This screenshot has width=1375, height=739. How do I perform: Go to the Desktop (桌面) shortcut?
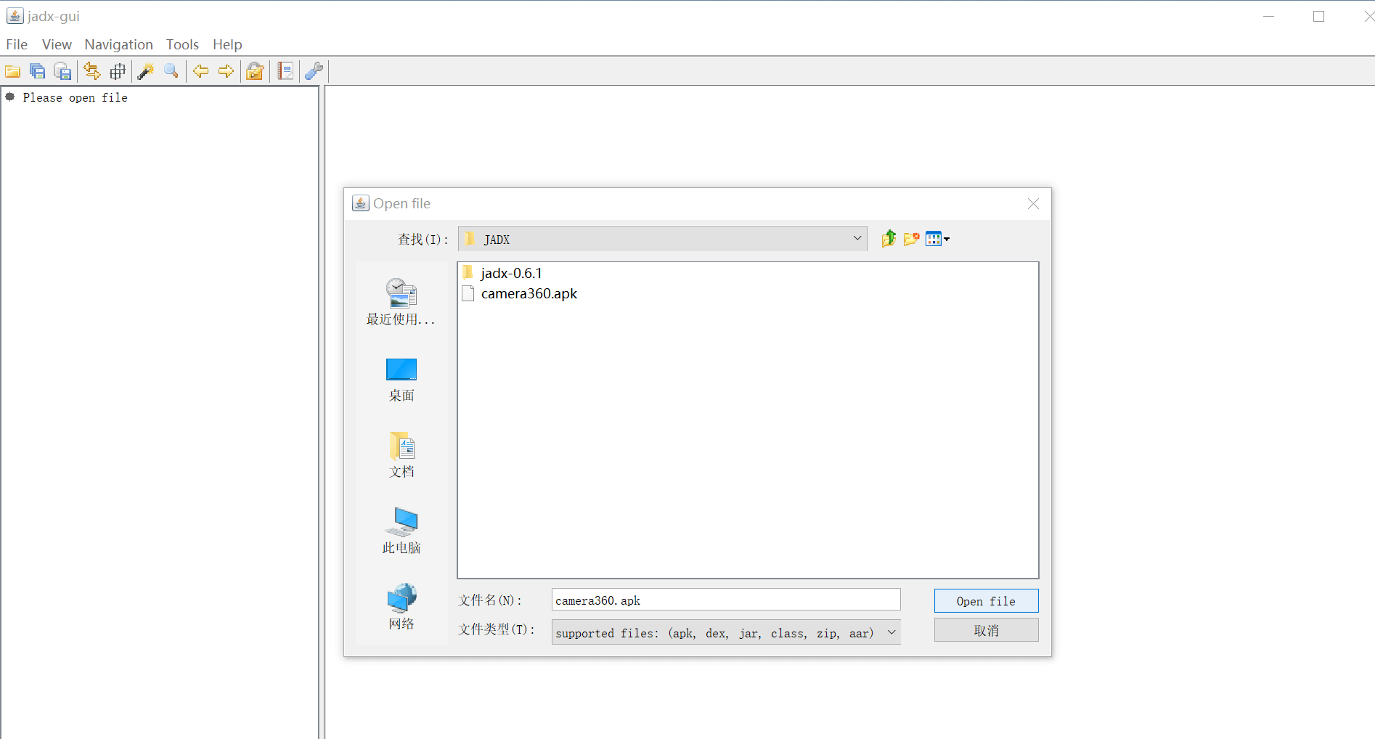pos(401,380)
